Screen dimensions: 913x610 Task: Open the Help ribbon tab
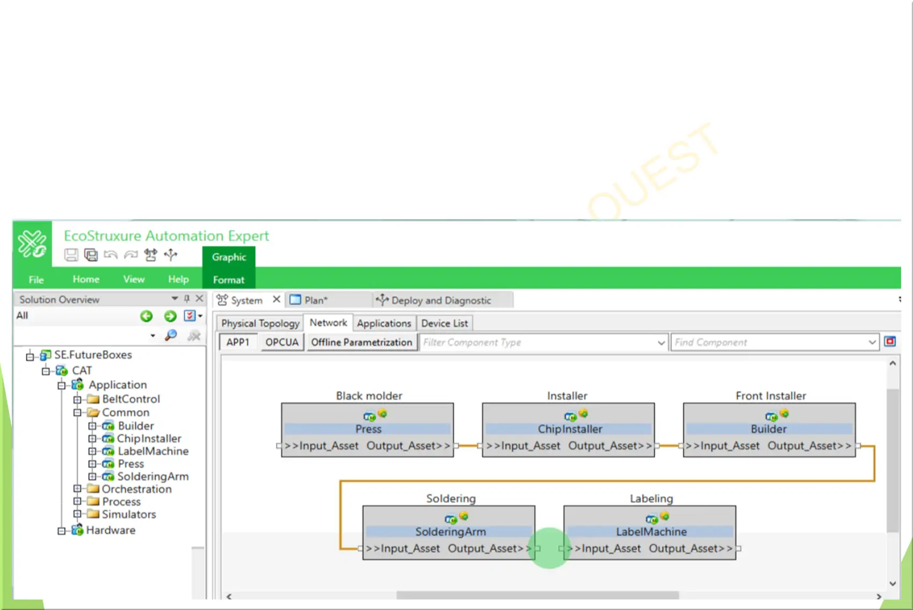(x=178, y=279)
